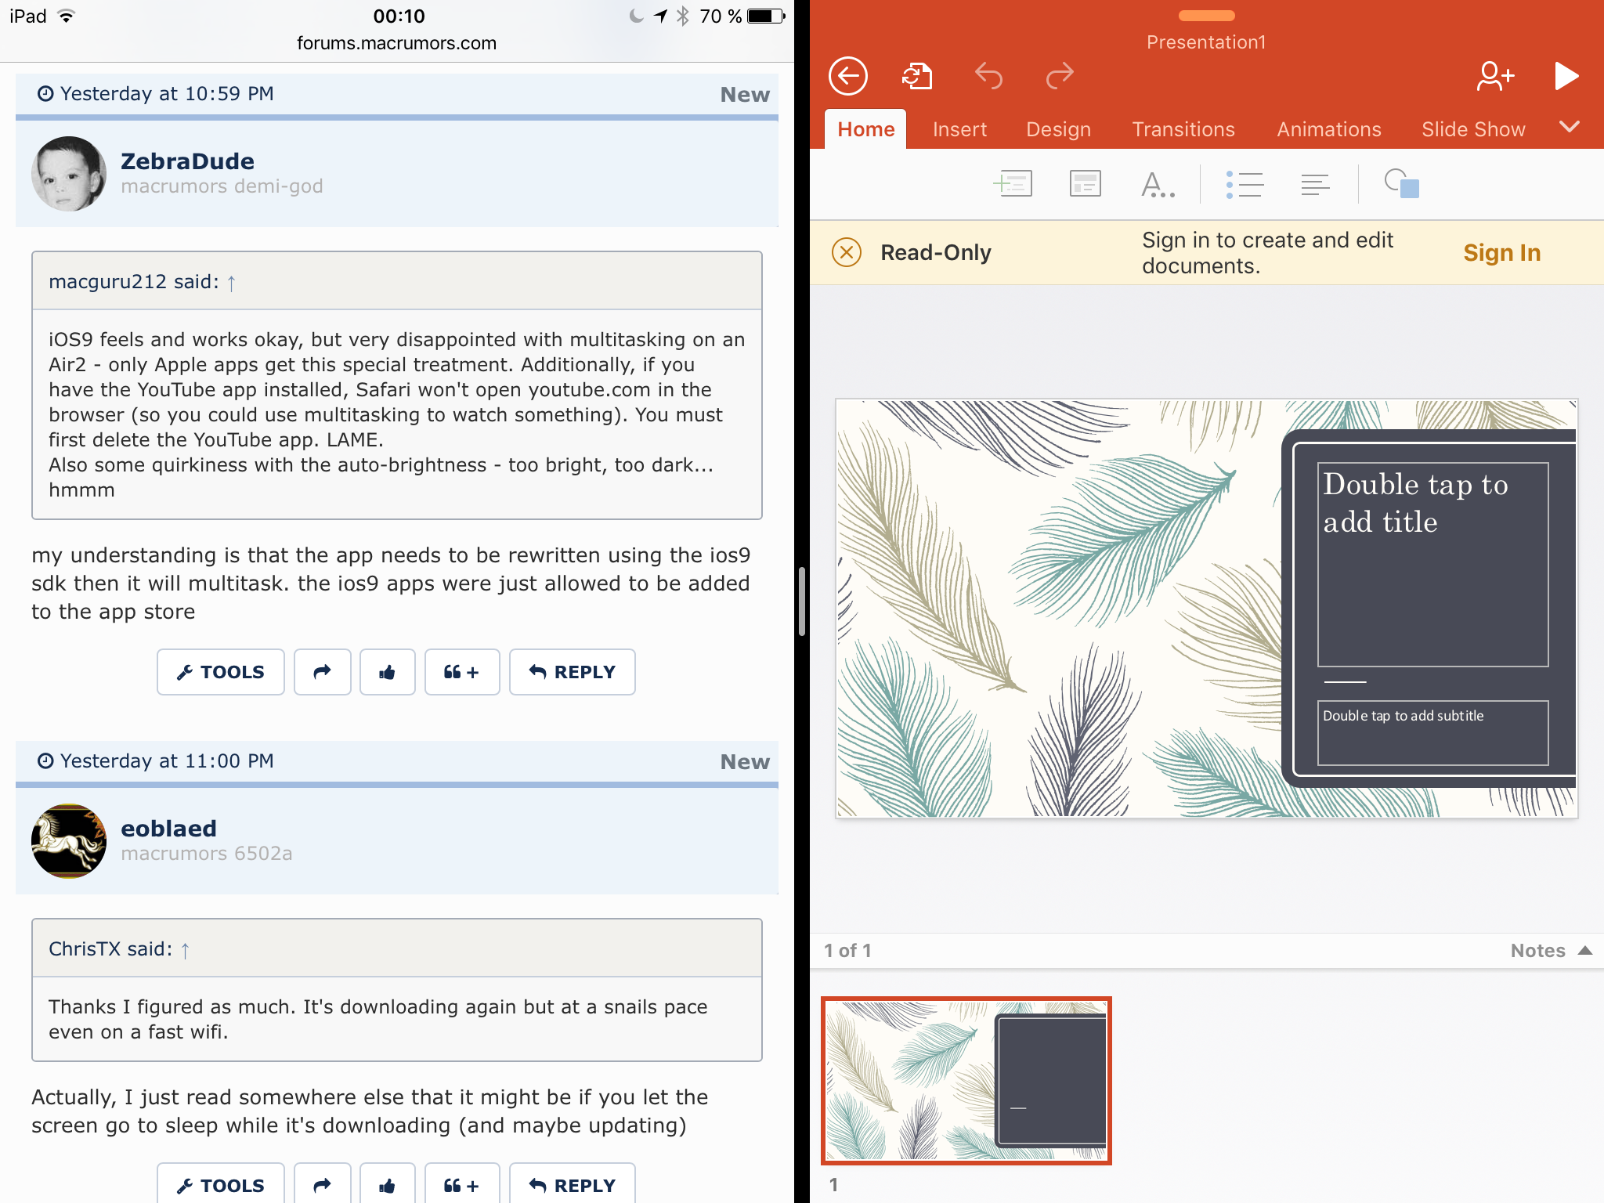Screen dimensions: 1604x1203
Task: Redo the action in PowerPoint
Action: point(1060,76)
